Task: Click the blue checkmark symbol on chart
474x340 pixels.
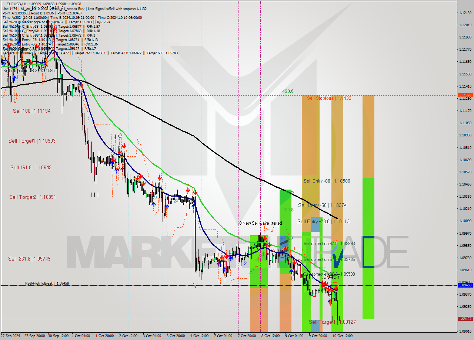Action: point(337,256)
